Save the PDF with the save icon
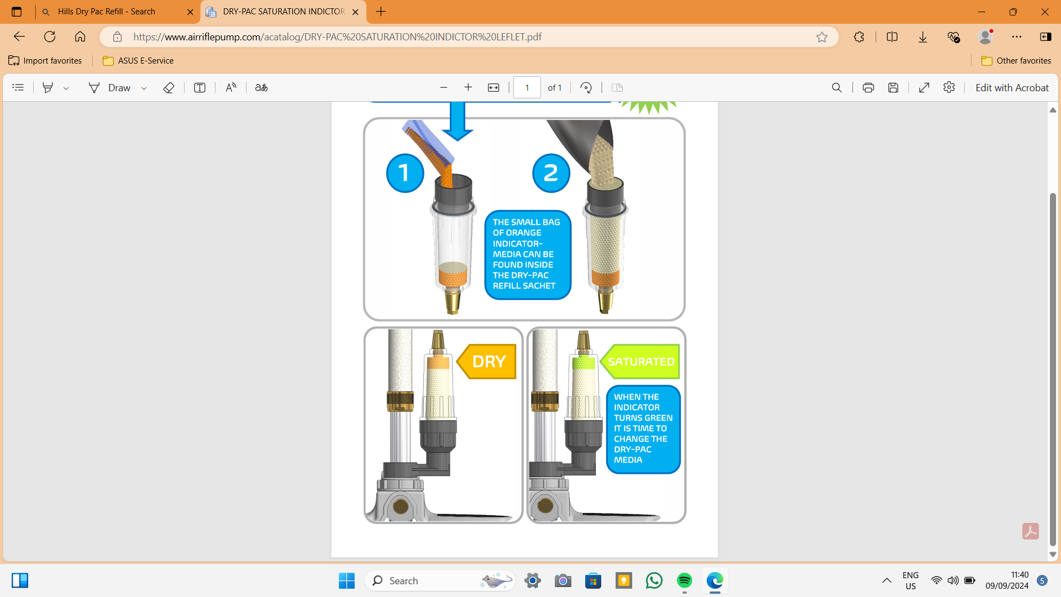Viewport: 1061px width, 597px height. click(x=893, y=87)
